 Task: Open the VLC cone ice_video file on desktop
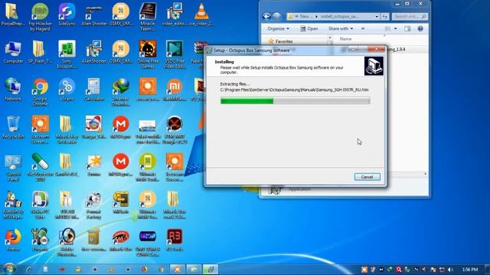click(201, 15)
